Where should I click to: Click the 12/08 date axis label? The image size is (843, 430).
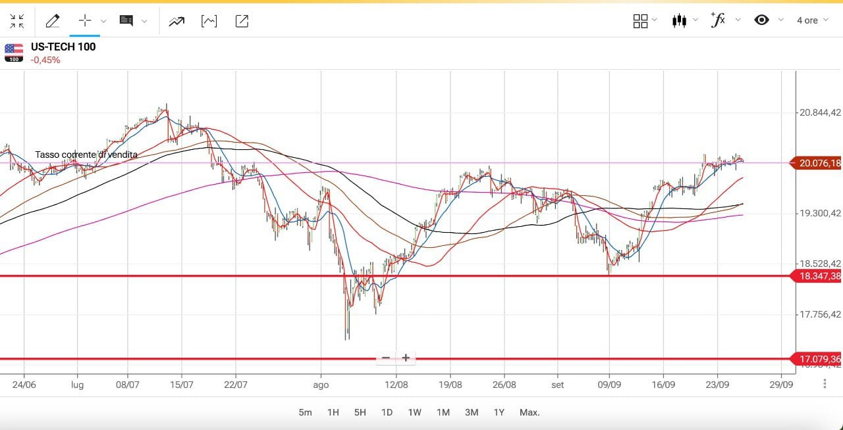pos(396,385)
